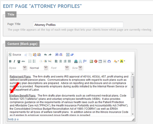Align text right
This screenshot has height=124, width=153.
point(65,61)
